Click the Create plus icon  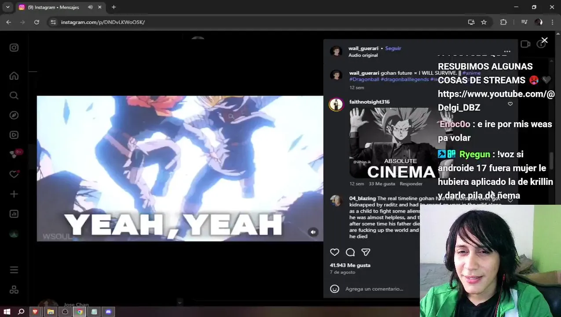click(14, 194)
